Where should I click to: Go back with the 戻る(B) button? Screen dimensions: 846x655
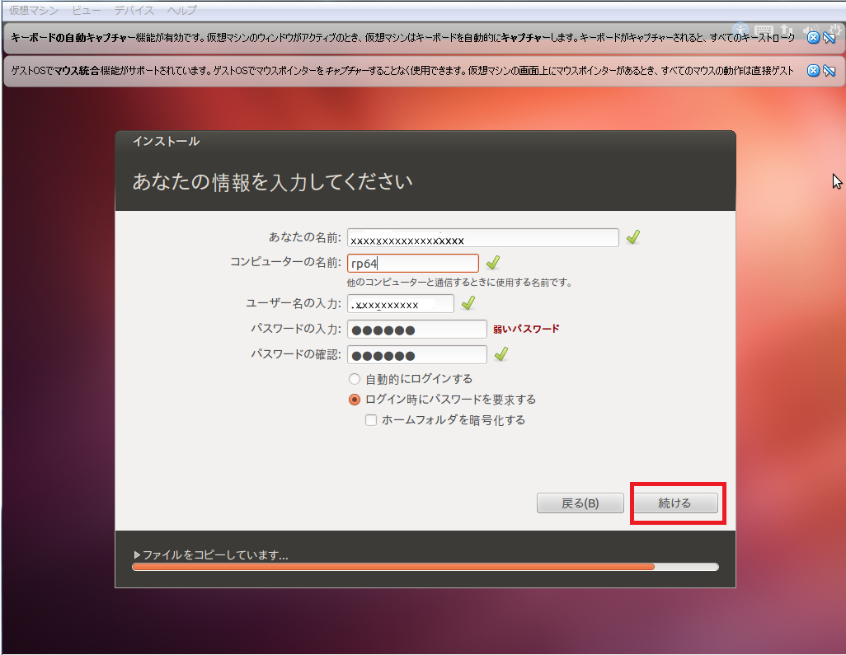[x=580, y=503]
